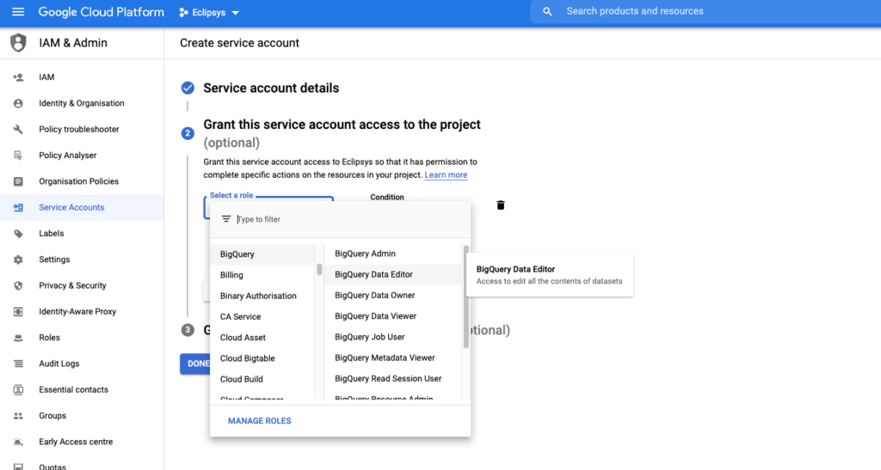This screenshot has height=470, width=881.
Task: Click the Settings gear icon in sidebar
Action: pyautogui.click(x=18, y=259)
